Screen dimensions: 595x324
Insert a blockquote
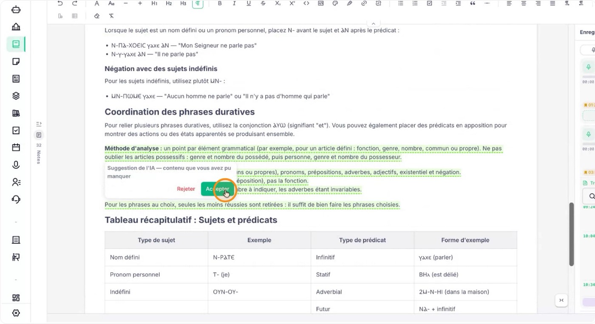pyautogui.click(x=473, y=3)
